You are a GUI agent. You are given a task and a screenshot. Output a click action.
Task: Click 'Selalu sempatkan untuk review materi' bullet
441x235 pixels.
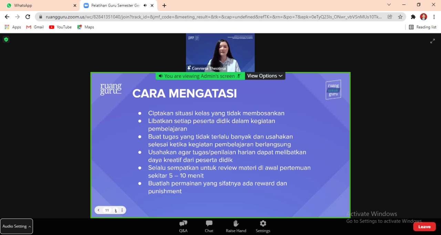click(x=229, y=172)
